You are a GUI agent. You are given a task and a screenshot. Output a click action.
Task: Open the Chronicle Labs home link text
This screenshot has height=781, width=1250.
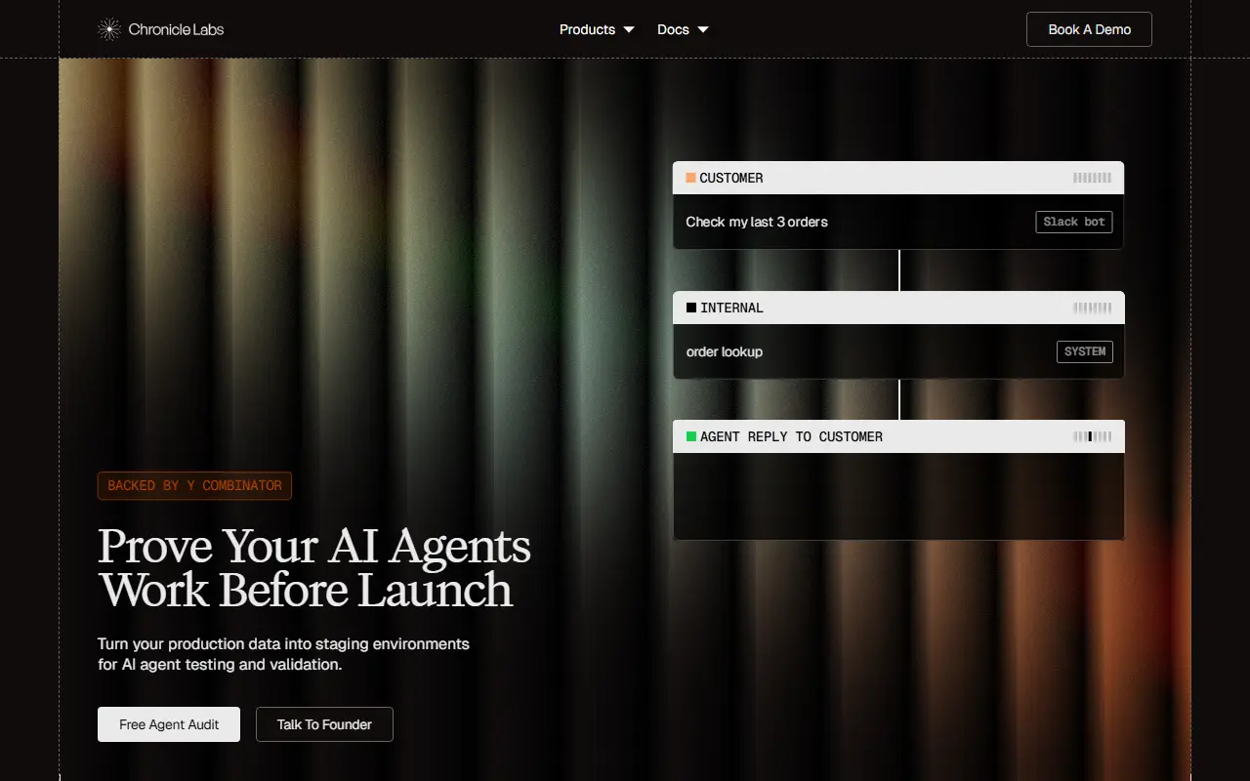(x=176, y=29)
